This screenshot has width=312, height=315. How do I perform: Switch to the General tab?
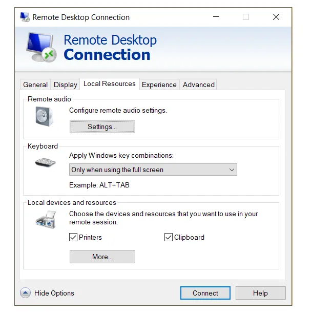point(35,85)
